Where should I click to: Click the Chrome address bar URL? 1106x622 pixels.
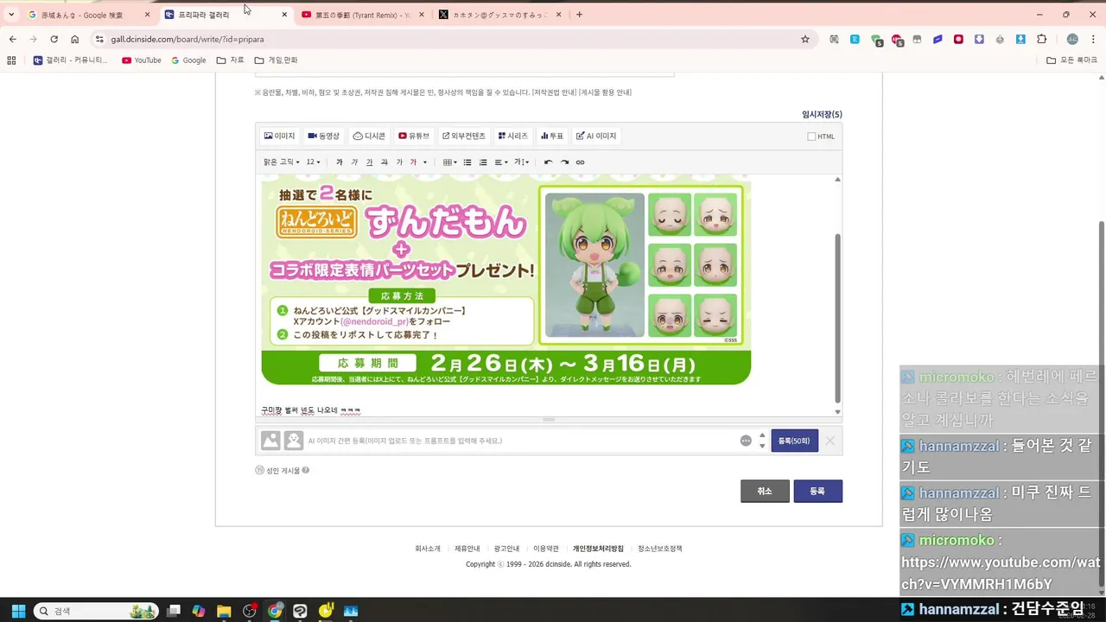click(x=187, y=39)
